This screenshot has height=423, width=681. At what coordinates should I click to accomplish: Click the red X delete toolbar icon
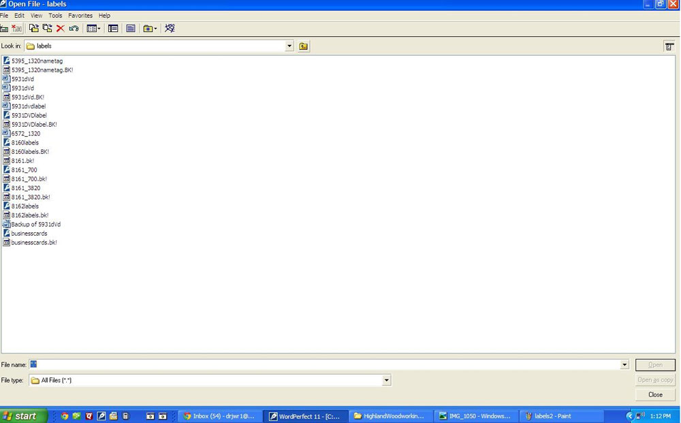tap(60, 29)
